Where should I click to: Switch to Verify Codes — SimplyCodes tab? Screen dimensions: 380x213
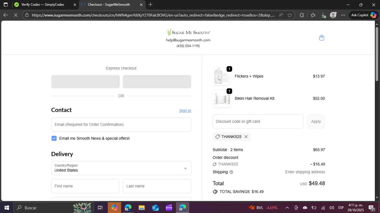[x=43, y=5]
